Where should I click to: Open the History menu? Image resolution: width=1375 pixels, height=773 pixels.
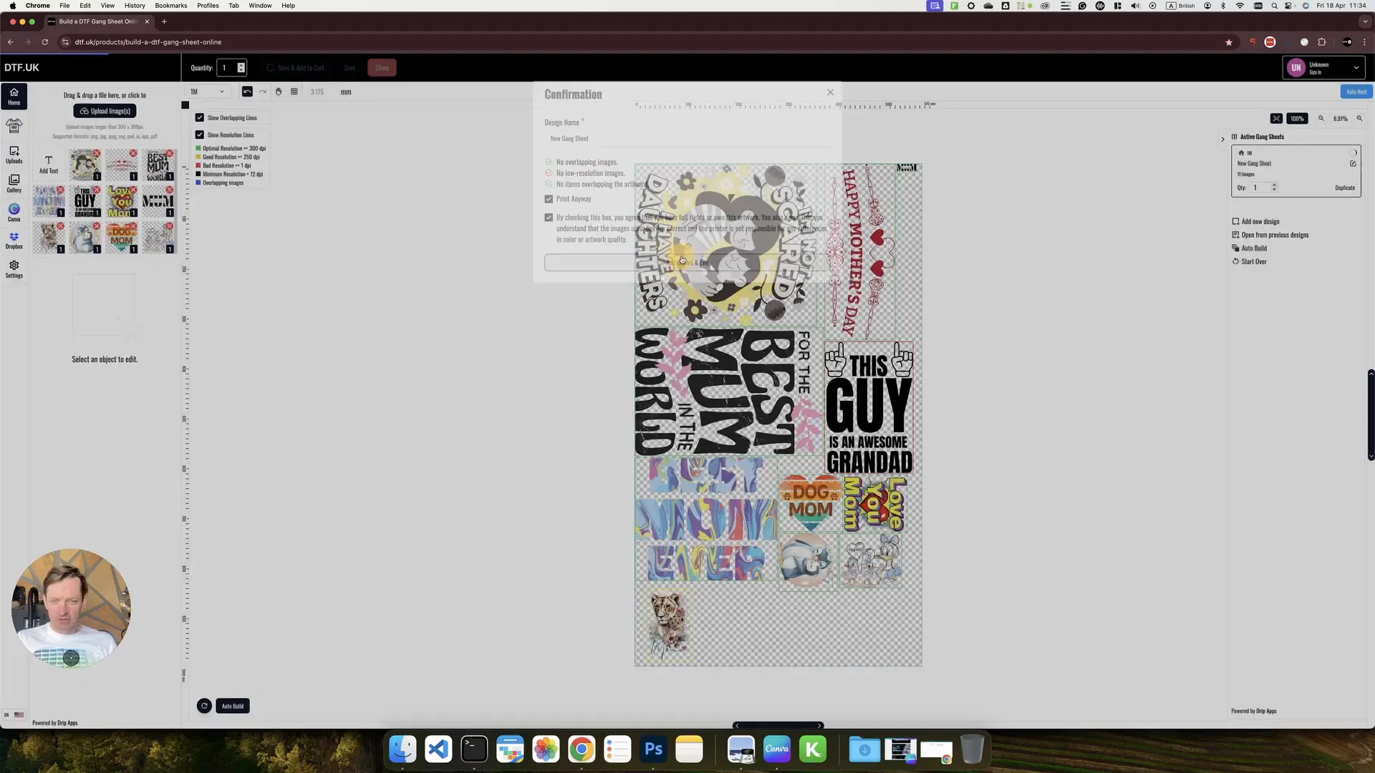click(x=135, y=6)
